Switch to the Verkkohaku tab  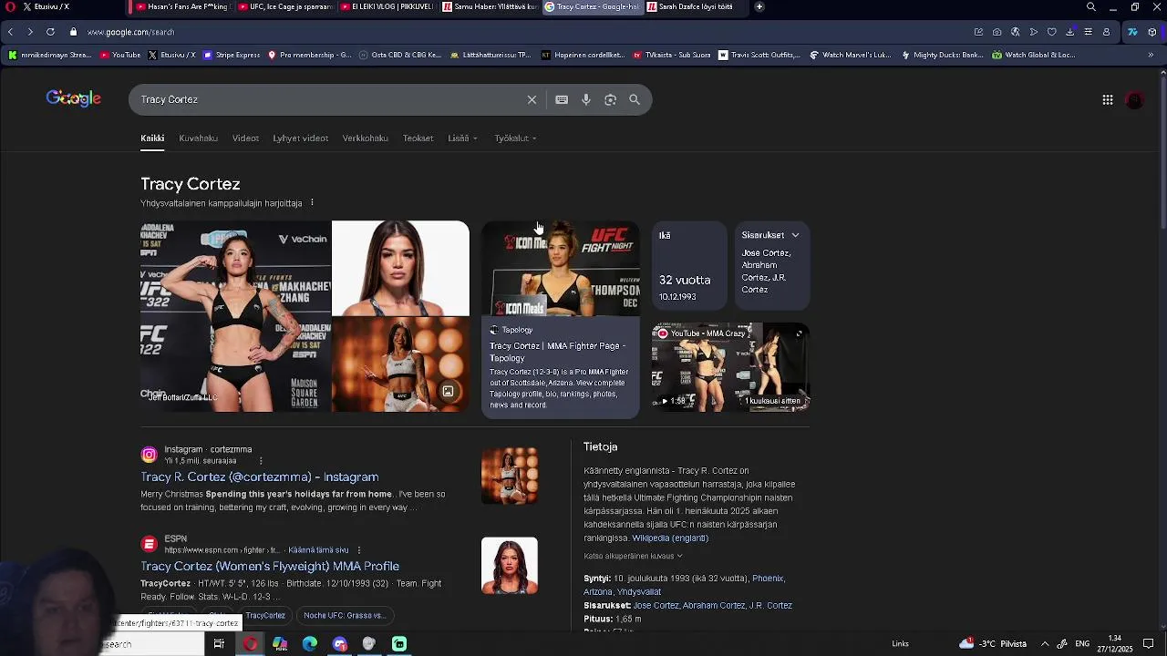click(x=365, y=138)
